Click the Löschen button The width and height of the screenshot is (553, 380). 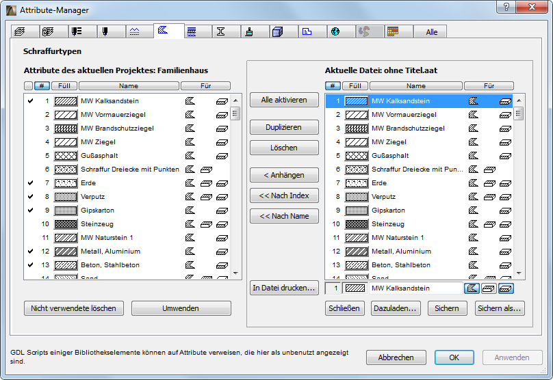(284, 148)
